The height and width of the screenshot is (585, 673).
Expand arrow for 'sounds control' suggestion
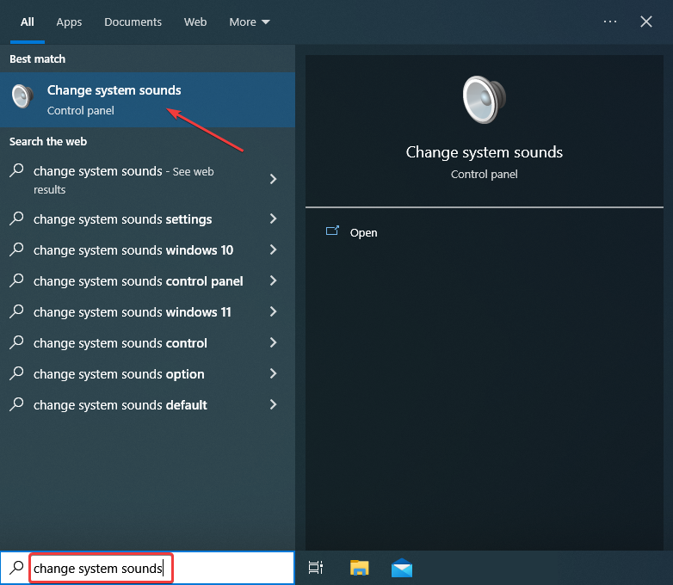pyautogui.click(x=273, y=342)
